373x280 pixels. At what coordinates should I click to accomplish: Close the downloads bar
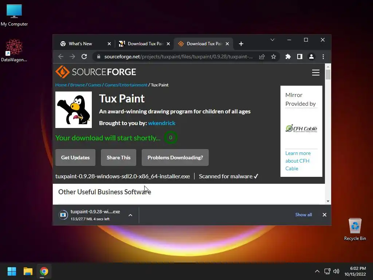click(325, 215)
